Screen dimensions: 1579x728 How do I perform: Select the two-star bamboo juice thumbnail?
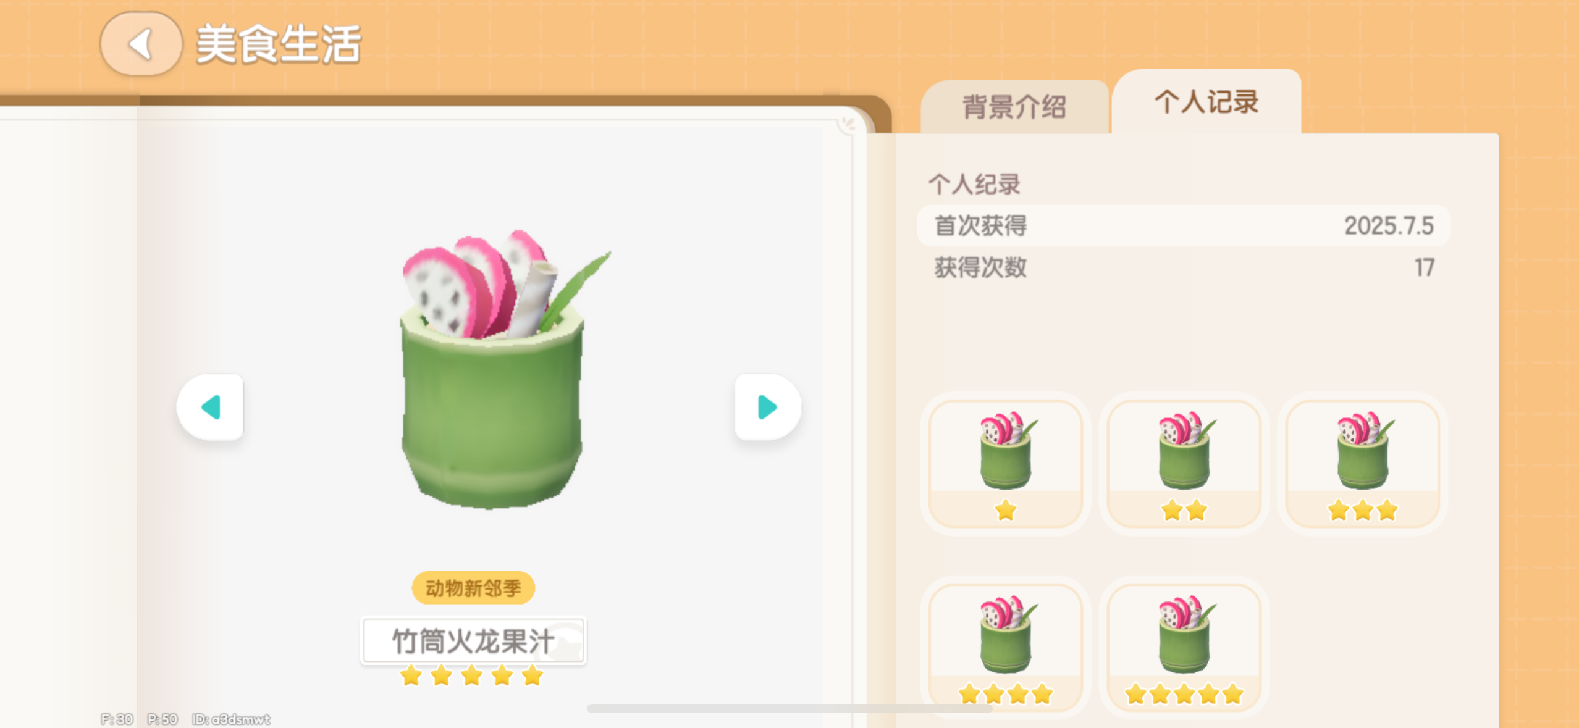pos(1184,463)
